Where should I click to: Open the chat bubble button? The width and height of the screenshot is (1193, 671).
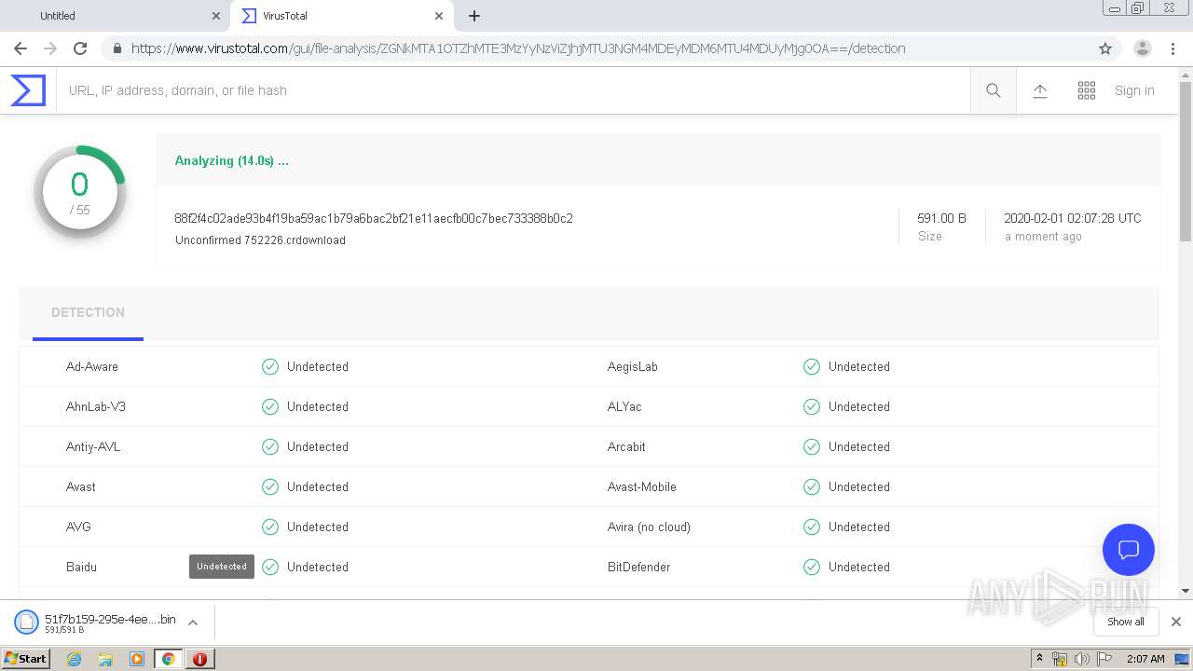pos(1129,550)
